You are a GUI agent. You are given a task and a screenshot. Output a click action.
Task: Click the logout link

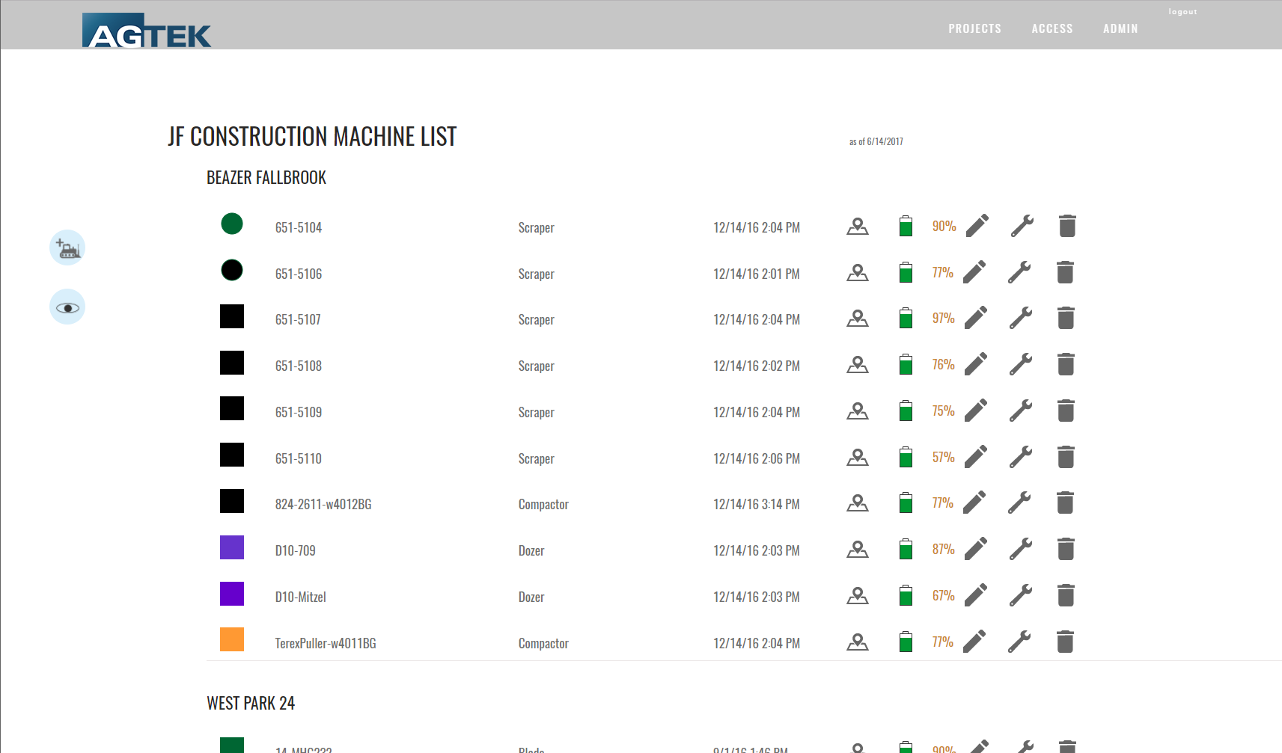[1182, 12]
